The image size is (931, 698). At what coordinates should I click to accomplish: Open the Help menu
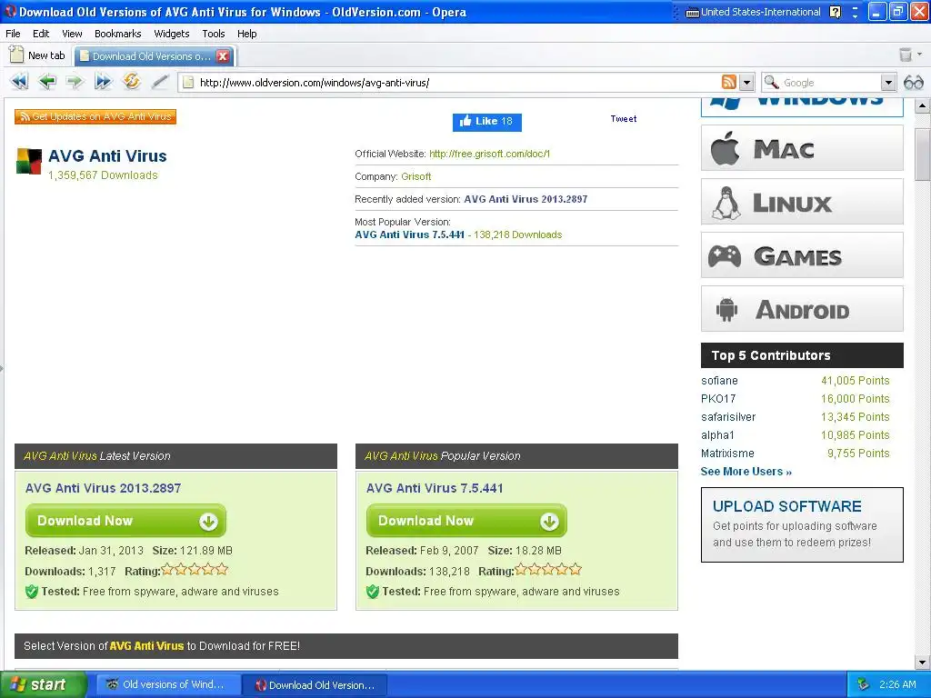(247, 34)
